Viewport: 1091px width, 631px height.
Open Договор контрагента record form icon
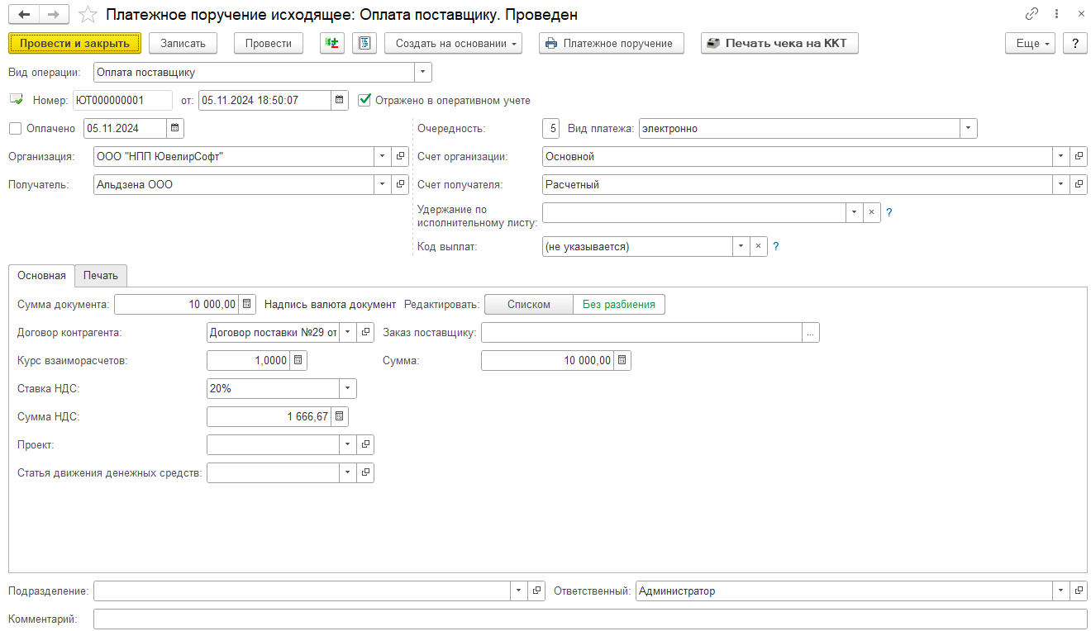point(365,333)
